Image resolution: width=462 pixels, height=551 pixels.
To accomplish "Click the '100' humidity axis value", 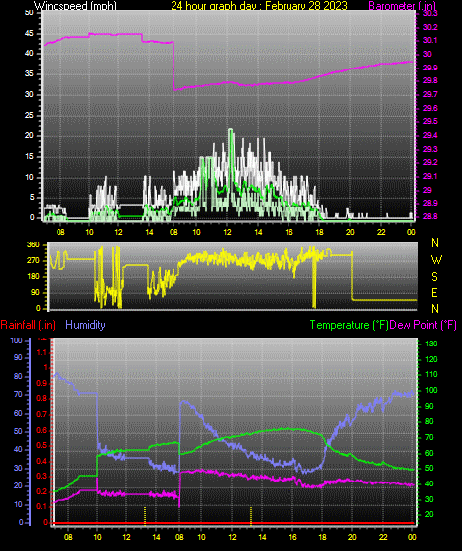I will coord(16,341).
